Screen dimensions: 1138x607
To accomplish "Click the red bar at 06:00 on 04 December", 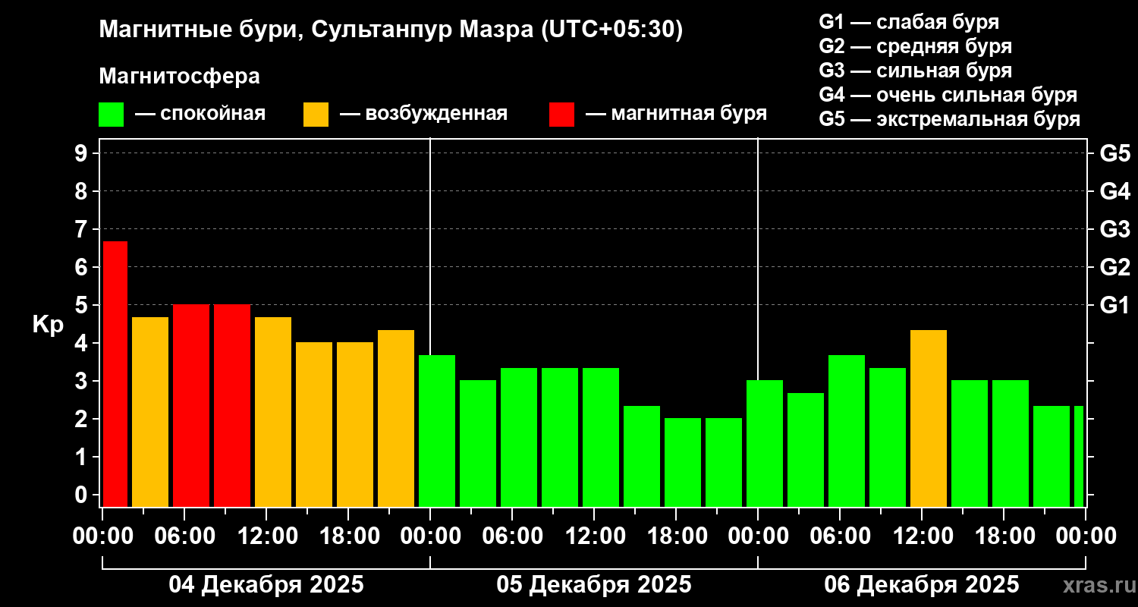I will click(191, 406).
